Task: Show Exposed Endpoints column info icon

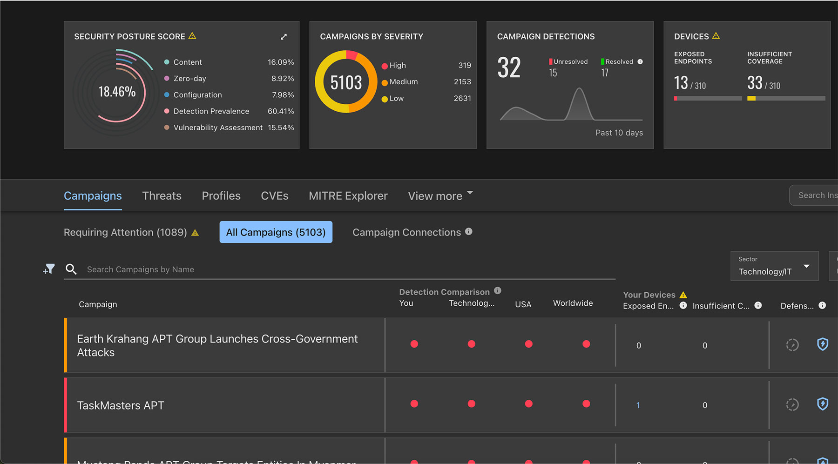Action: [683, 305]
